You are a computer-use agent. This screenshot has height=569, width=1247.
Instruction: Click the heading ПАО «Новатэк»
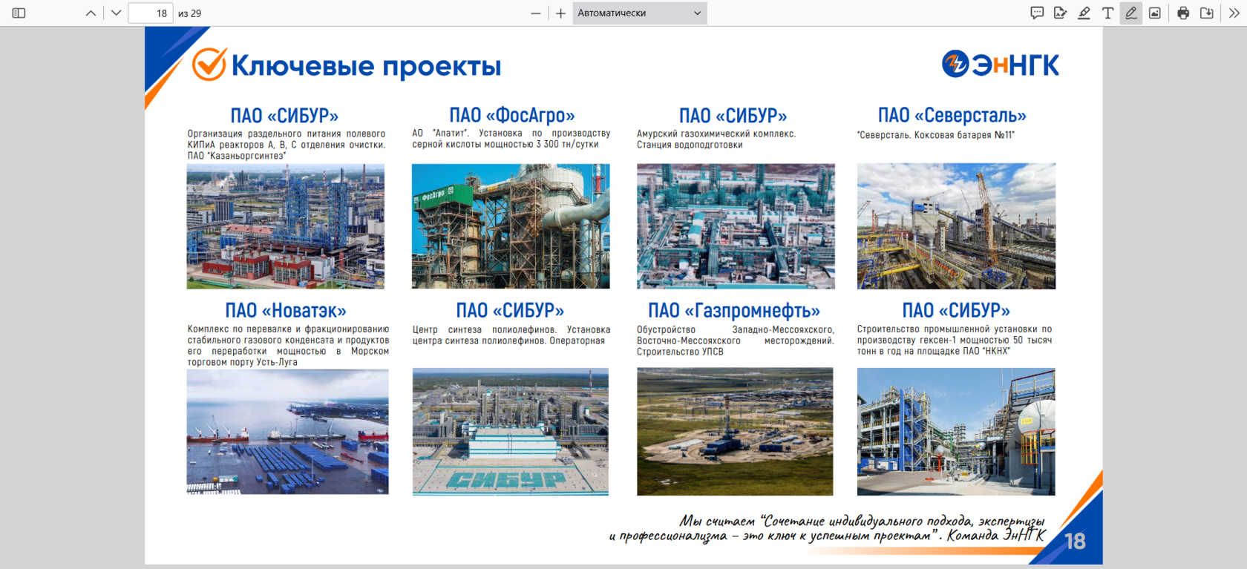(x=286, y=310)
